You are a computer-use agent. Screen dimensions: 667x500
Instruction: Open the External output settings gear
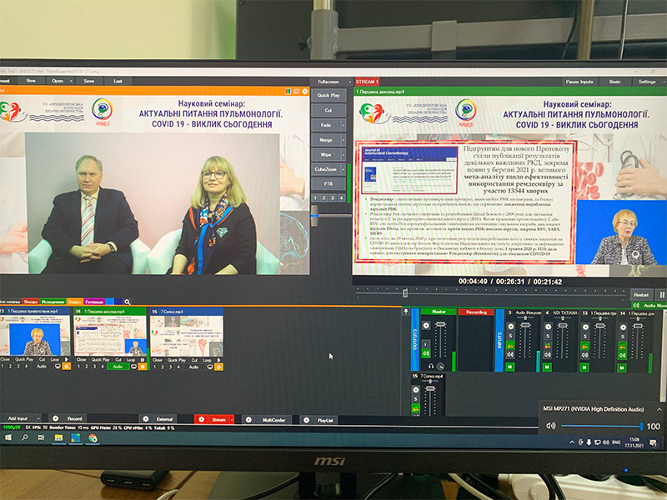click(145, 419)
